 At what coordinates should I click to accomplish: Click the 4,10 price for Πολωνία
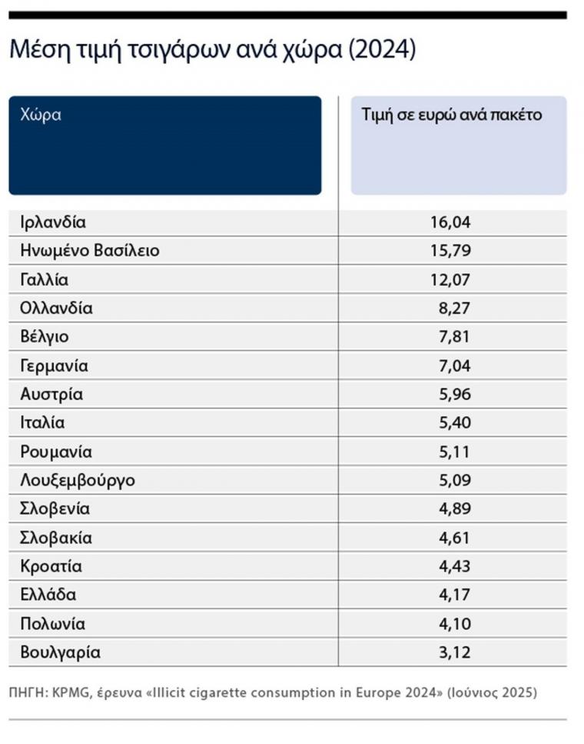tap(455, 623)
